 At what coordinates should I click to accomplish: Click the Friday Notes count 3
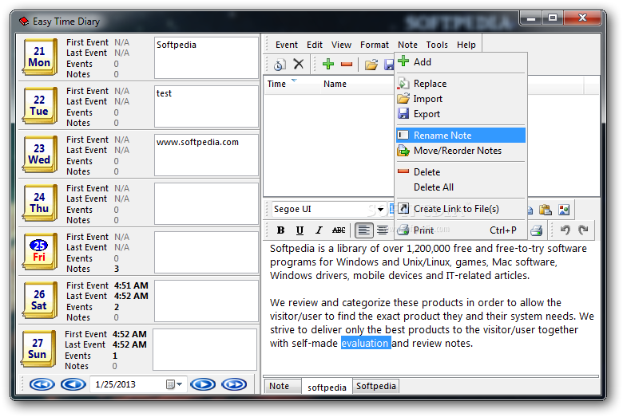click(x=117, y=269)
